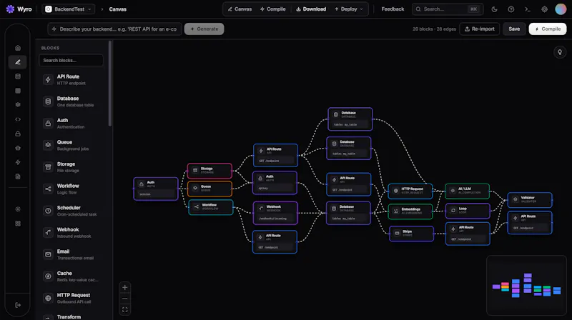Select the Validator node on canvas
This screenshot has height=320, width=572.
tap(530, 200)
